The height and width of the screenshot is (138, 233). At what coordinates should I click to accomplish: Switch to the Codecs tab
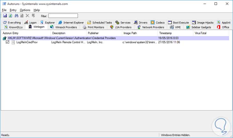point(158,22)
